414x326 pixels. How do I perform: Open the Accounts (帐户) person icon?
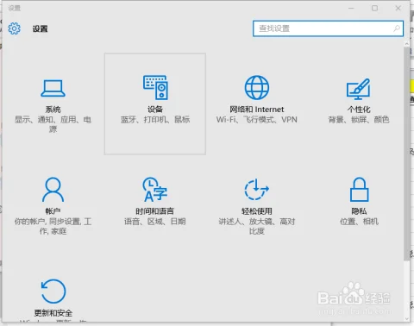point(53,189)
